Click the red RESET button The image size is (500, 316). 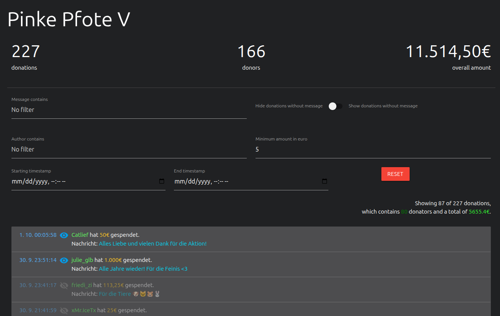click(395, 174)
